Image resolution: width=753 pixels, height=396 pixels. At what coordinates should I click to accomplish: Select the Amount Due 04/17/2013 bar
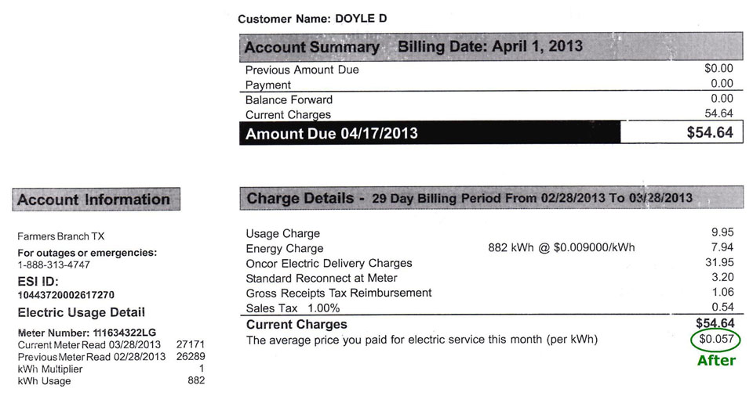(x=430, y=133)
